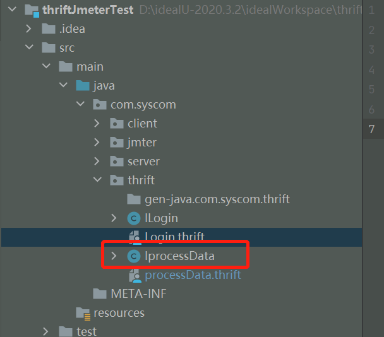Select the main folder label
Screen dimensions: 384x337
90,66
